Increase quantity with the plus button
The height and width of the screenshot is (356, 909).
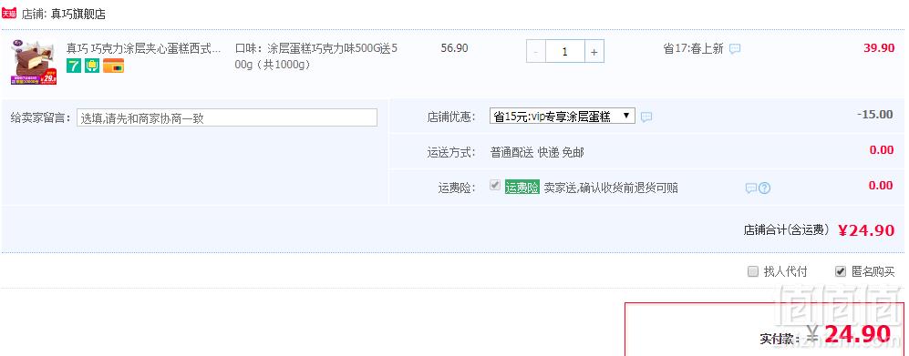point(594,52)
